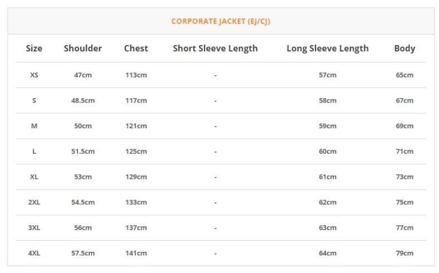This screenshot has width=439, height=273.
Task: Click the 137cm chest value
Action: point(136,227)
